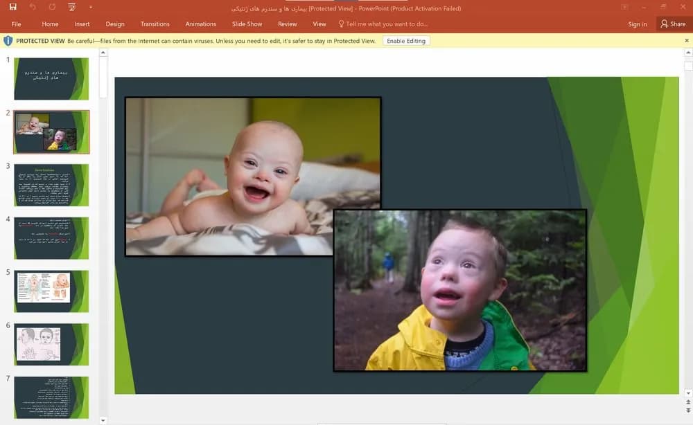The height and width of the screenshot is (425, 693).
Task: Click thumbnail pane scroll-down arrow
Action: (103, 421)
